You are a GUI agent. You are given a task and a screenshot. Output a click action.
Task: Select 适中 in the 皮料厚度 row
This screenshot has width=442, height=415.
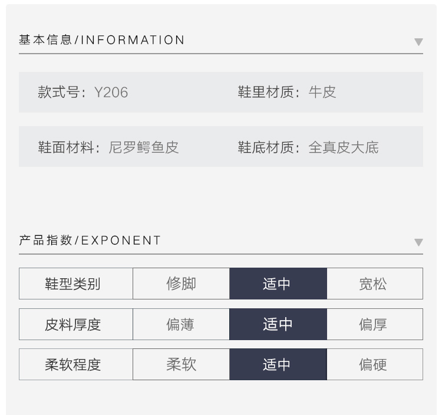pyautogui.click(x=278, y=324)
